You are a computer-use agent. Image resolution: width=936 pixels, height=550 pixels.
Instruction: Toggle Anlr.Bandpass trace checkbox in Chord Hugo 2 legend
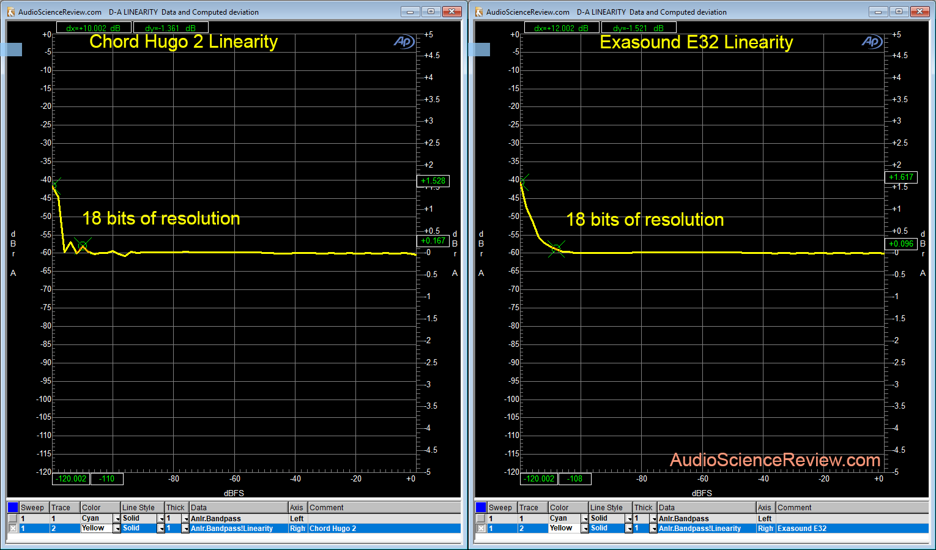12,518
